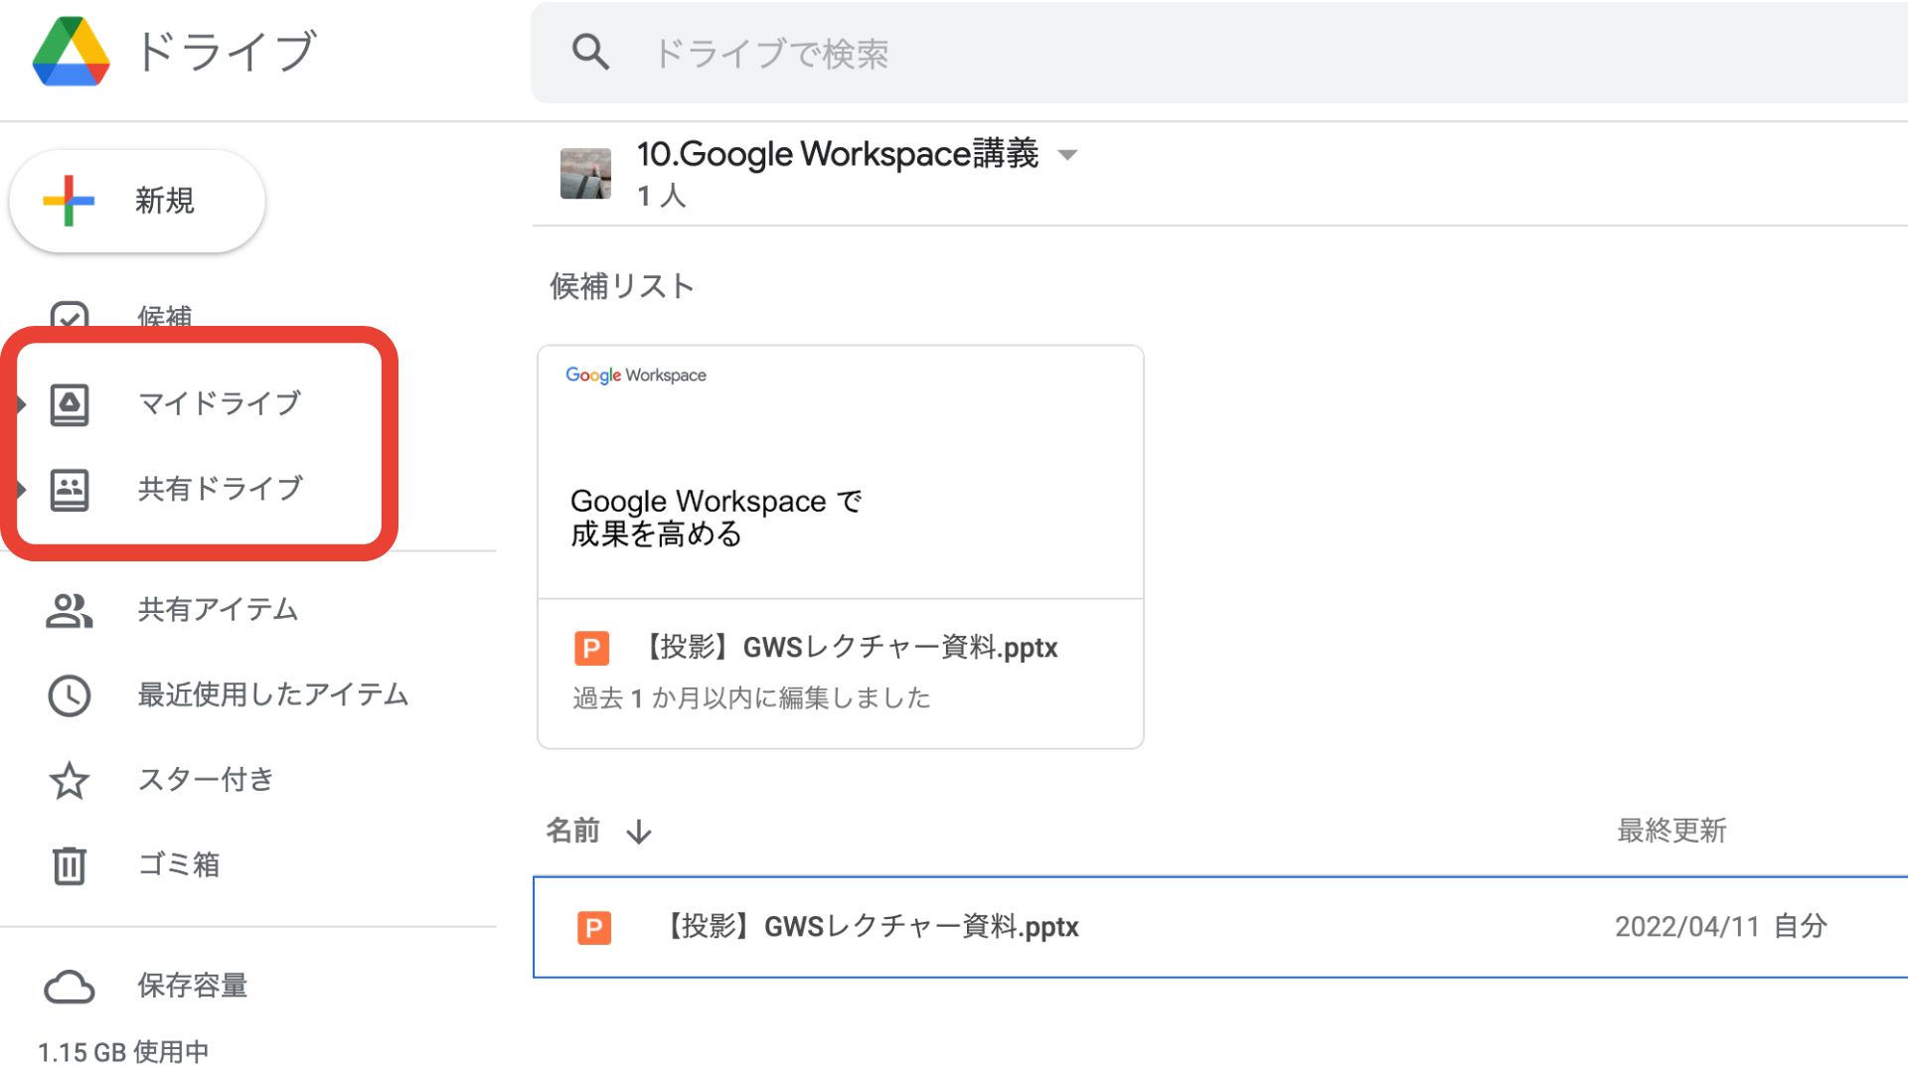Click the clock icon for recent items
The height and width of the screenshot is (1073, 1908).
(x=70, y=695)
